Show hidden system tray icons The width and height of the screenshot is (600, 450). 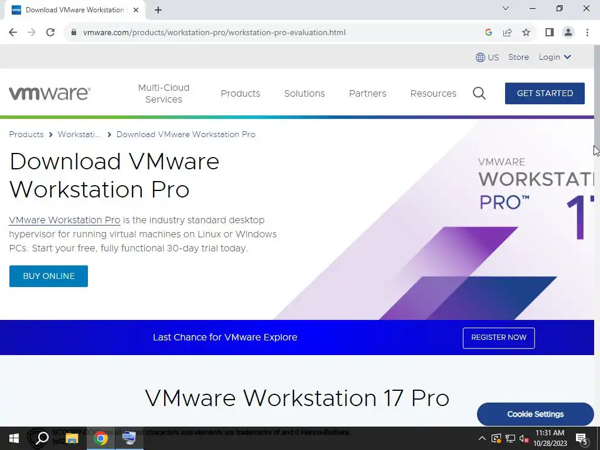coord(482,438)
